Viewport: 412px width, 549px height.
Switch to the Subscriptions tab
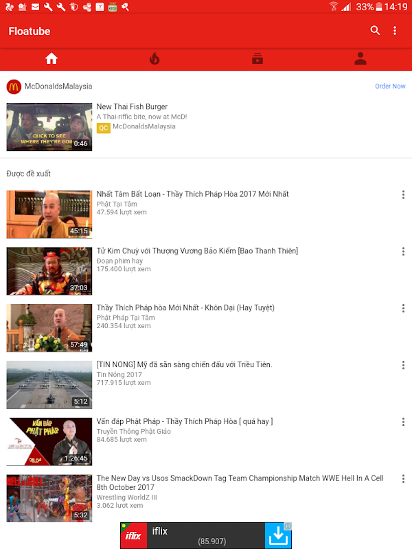(257, 58)
